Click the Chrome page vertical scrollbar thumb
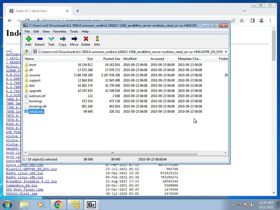Screen dimensions: 280x210 274,45
